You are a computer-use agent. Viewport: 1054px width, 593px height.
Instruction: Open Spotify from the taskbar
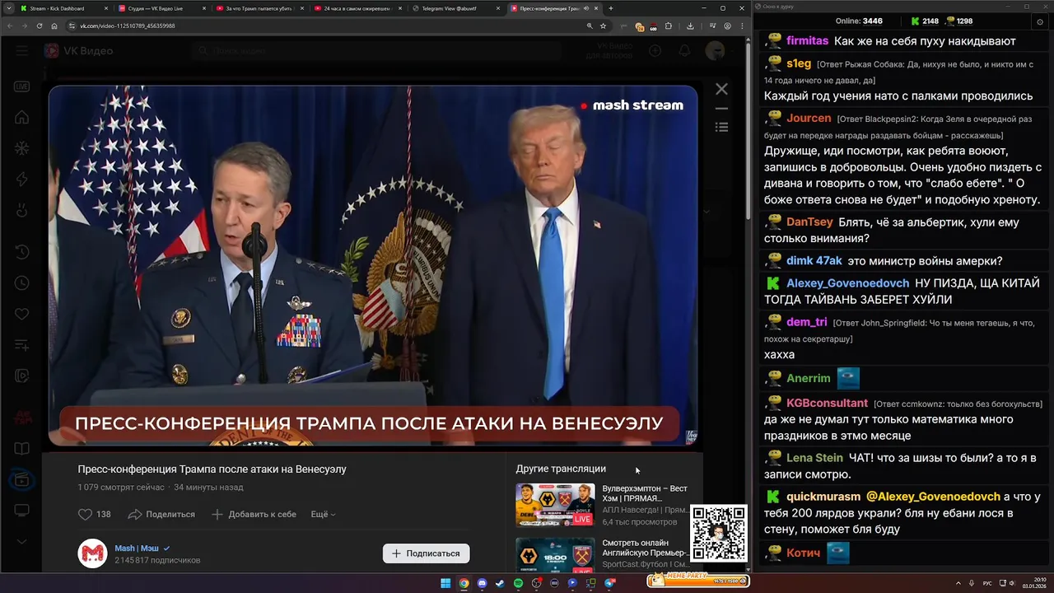point(518,583)
